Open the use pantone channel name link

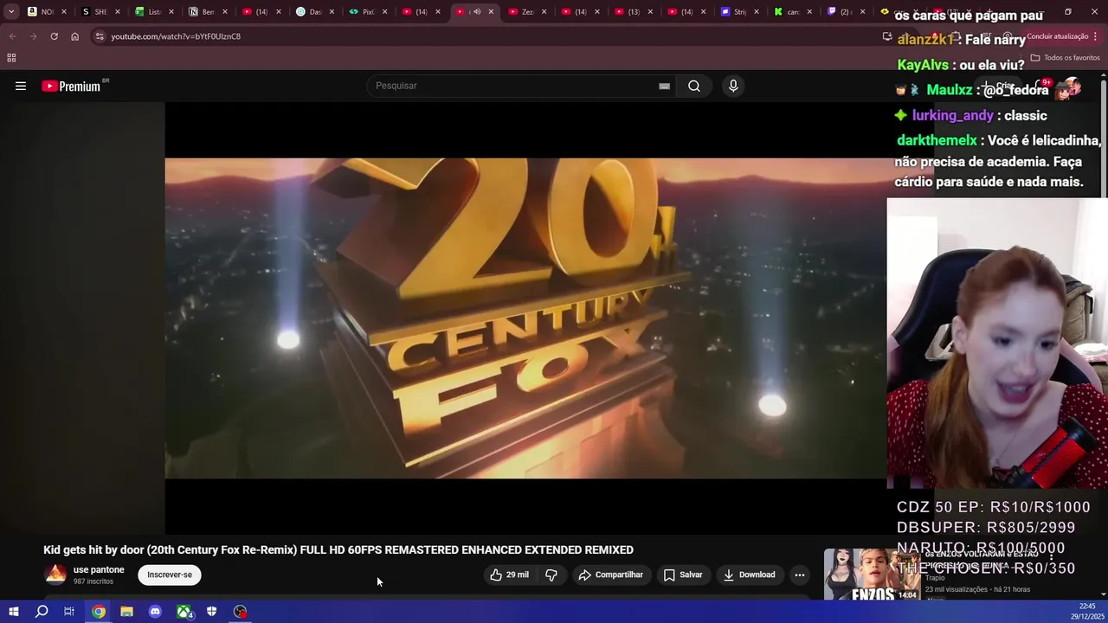[99, 569]
